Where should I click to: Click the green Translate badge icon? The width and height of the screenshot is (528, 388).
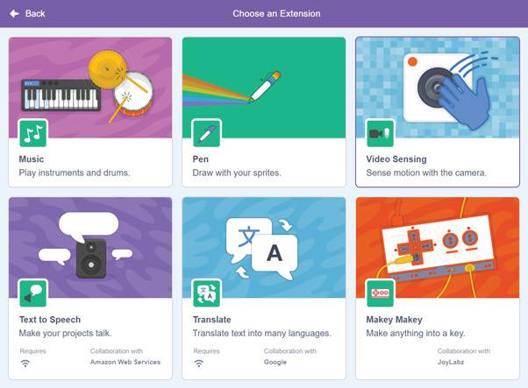click(207, 293)
